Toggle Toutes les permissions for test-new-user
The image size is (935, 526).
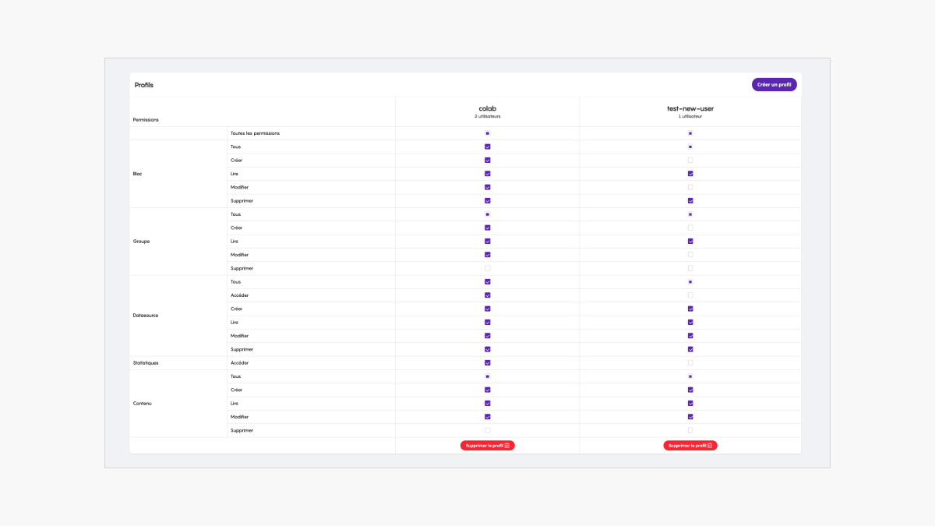tap(690, 133)
